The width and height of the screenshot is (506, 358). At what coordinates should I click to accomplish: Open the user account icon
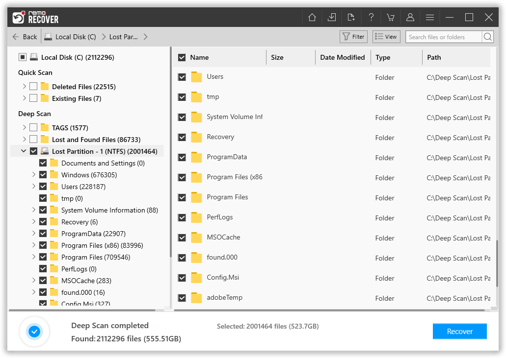pos(410,17)
